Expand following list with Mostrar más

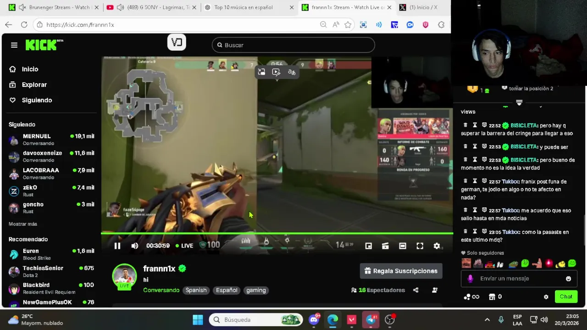(23, 224)
